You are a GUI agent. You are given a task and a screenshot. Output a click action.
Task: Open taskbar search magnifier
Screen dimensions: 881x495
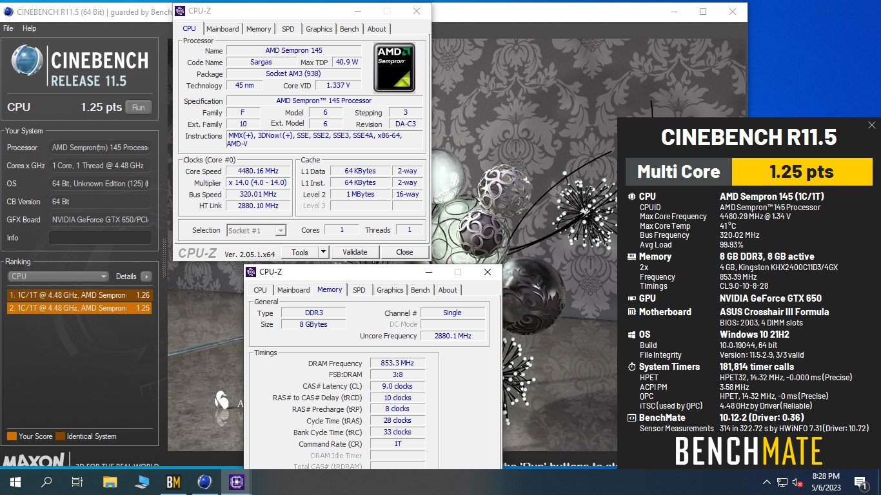tap(46, 481)
